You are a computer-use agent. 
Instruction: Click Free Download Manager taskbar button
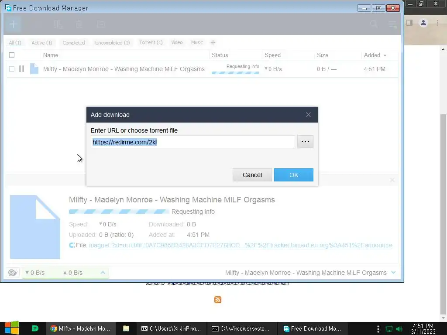[x=313, y=328]
